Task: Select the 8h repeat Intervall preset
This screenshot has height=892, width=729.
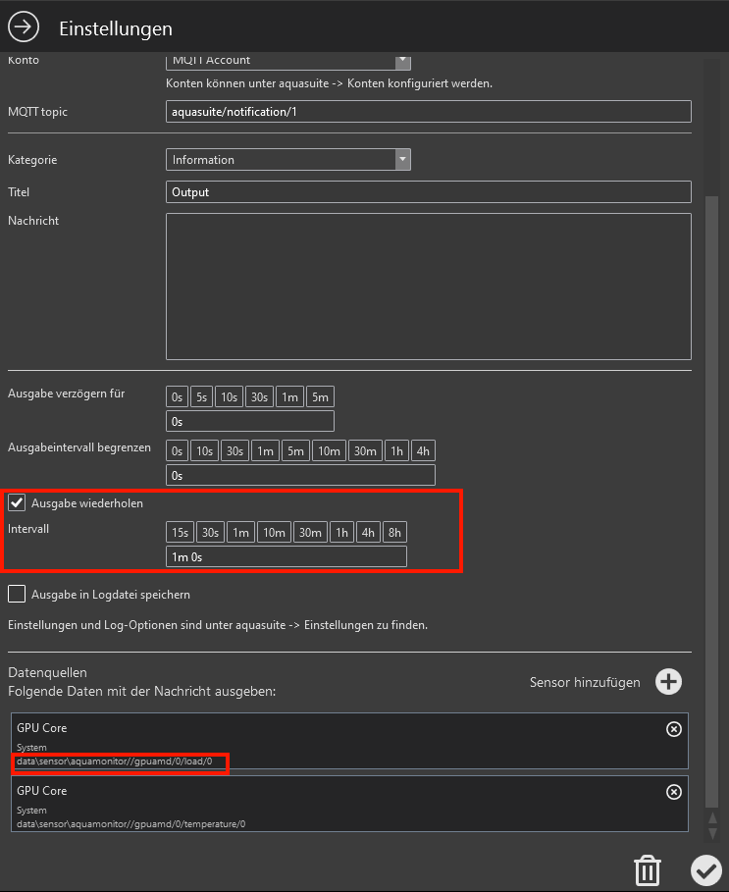Action: point(394,533)
